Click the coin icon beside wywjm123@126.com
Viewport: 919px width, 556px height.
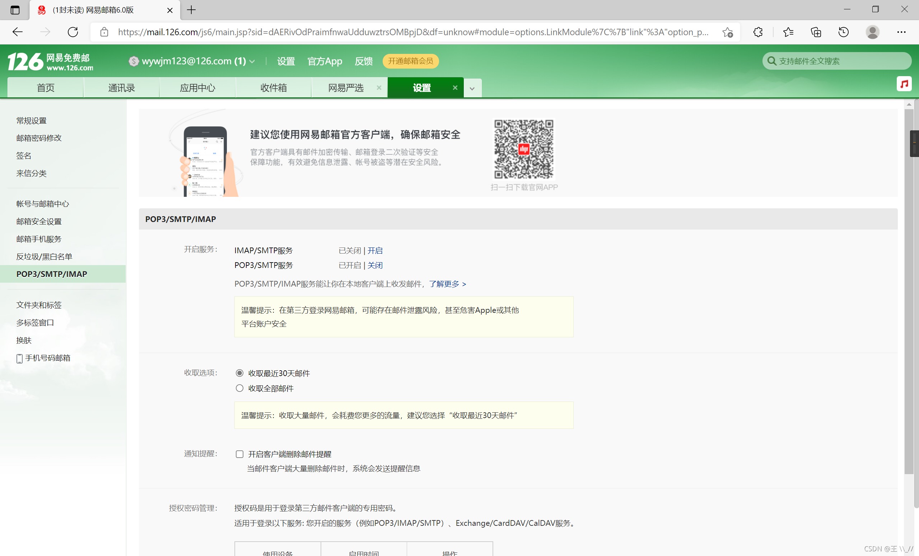pos(134,61)
